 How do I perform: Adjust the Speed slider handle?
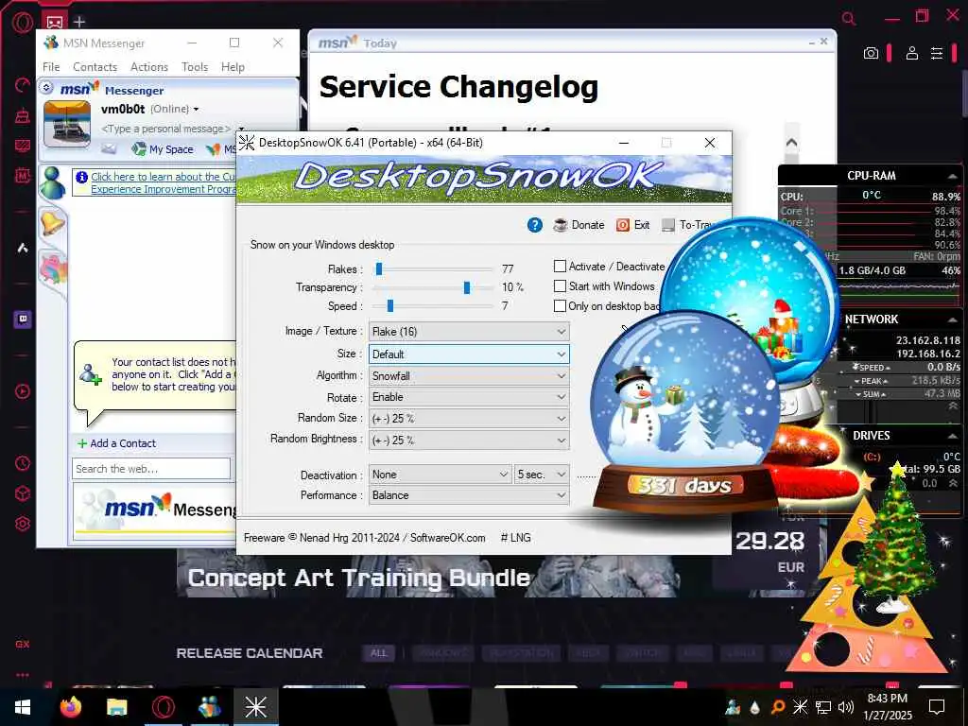click(390, 306)
